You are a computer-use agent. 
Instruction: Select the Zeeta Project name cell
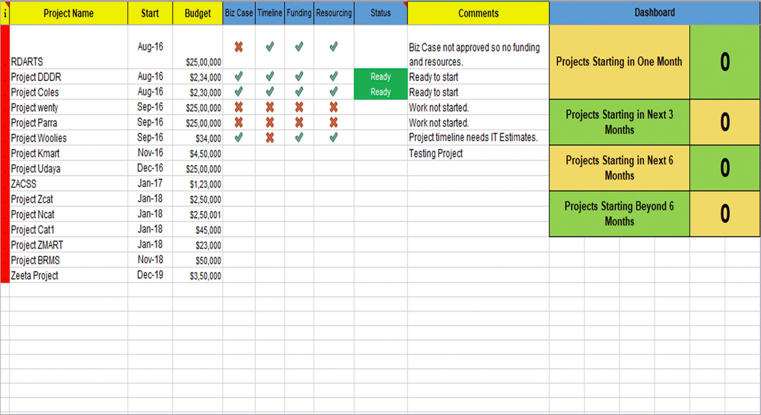pos(34,276)
